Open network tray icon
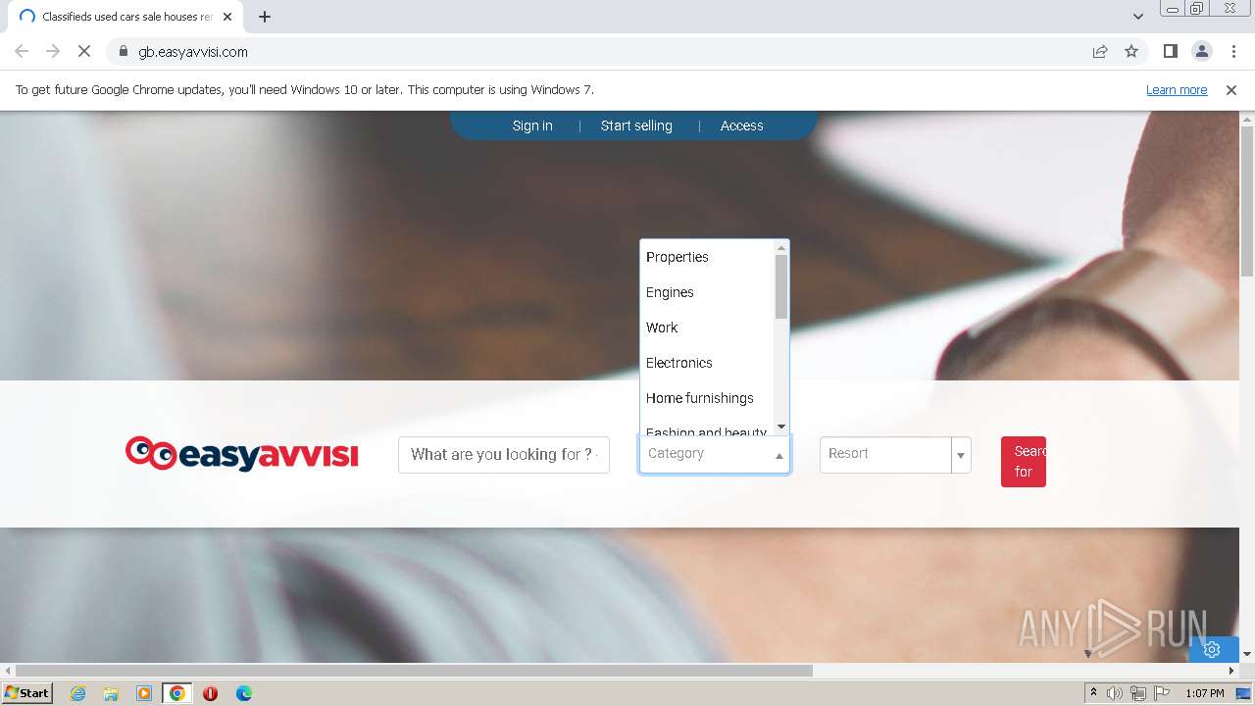 pos(1138,693)
